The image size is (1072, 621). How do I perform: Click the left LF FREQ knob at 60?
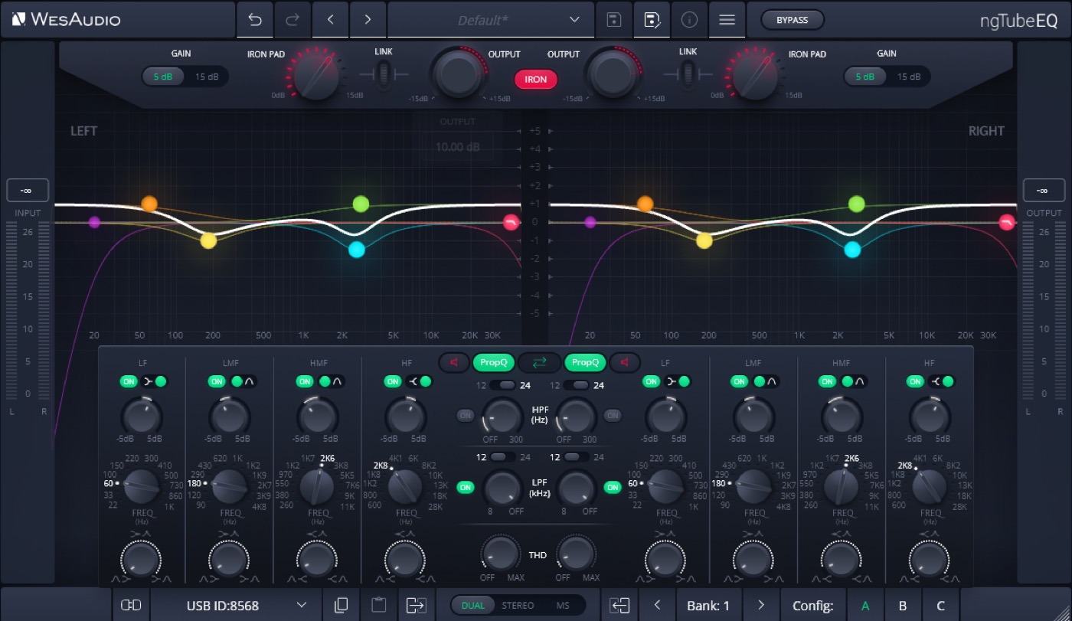point(141,487)
